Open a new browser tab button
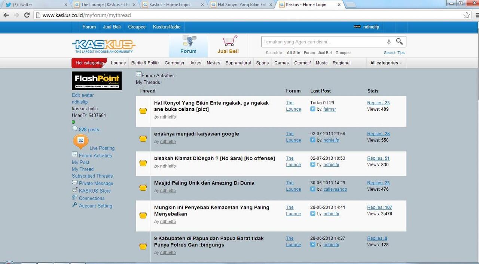 [350, 5]
